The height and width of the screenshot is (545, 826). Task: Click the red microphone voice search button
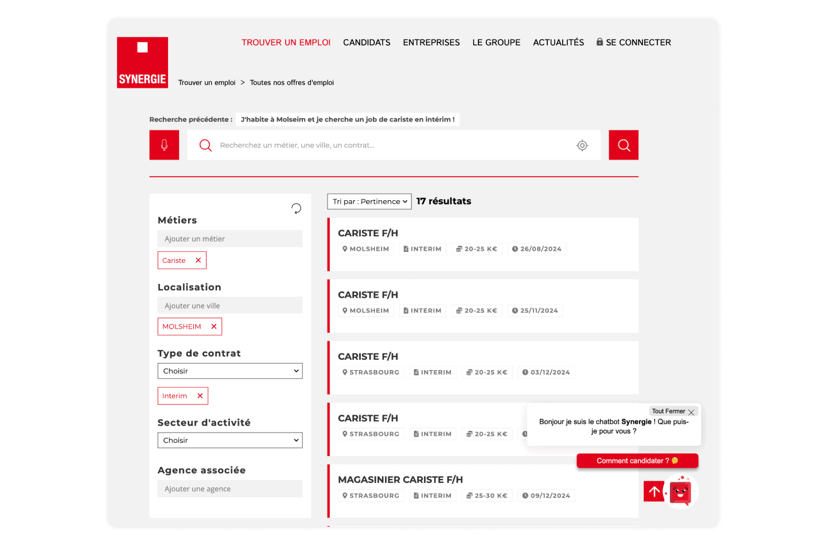[164, 145]
